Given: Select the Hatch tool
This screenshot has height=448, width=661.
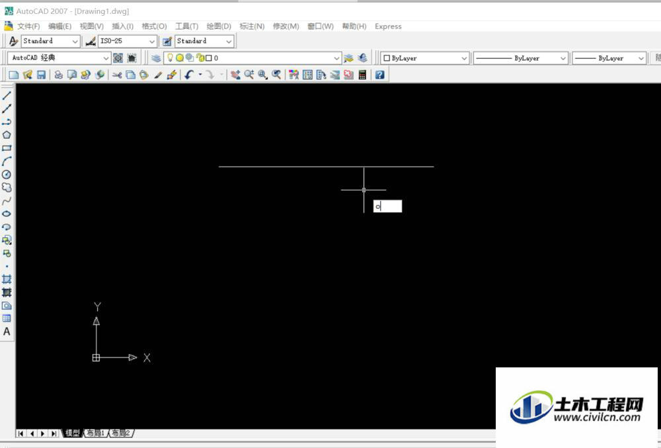Looking at the screenshot, I should click(7, 279).
